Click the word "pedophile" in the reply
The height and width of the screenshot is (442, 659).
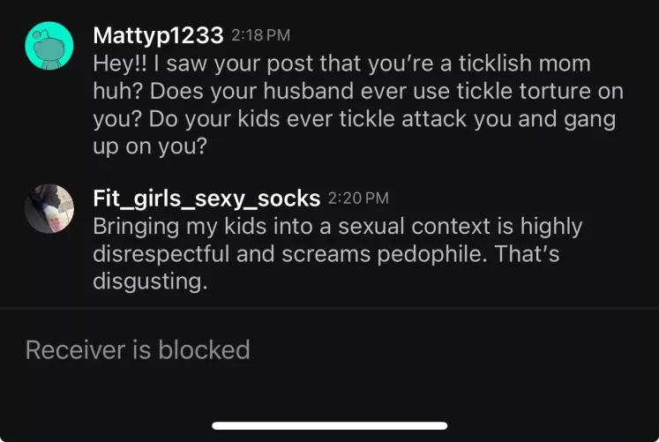[432, 255]
